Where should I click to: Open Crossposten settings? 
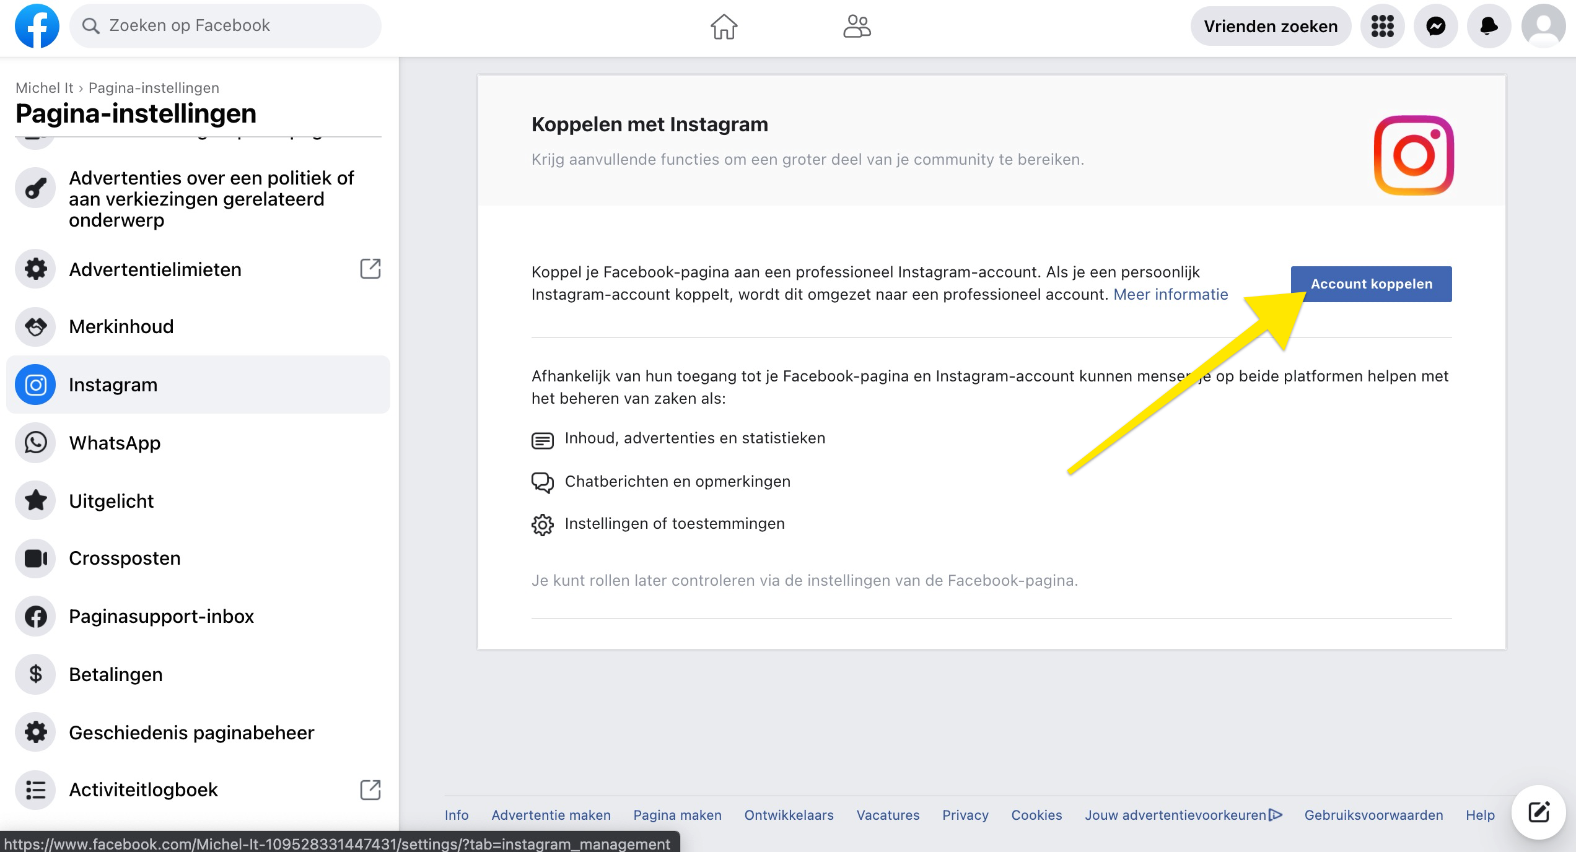coord(198,558)
